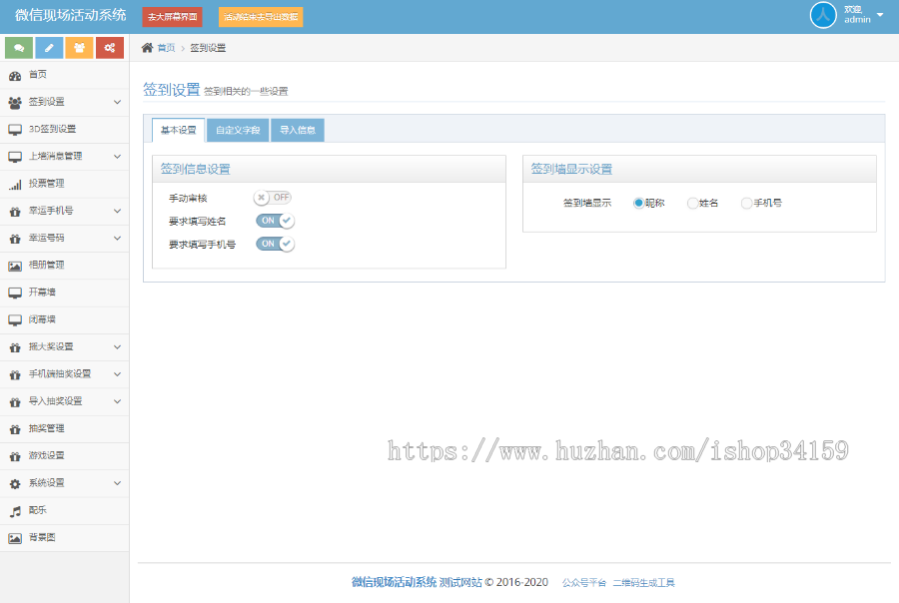899x603 pixels.
Task: Select the 姓名 radio button
Action: (x=692, y=203)
